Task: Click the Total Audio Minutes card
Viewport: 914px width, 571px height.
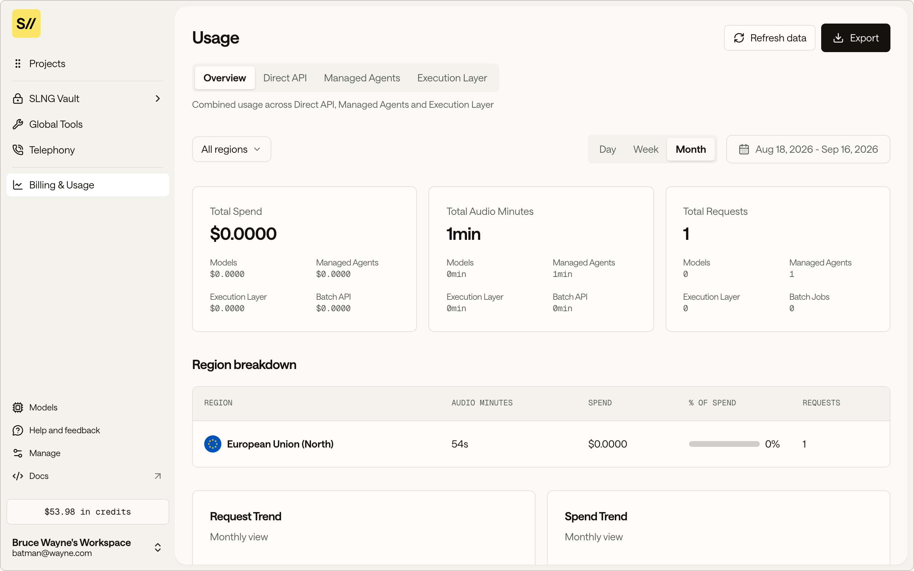Action: click(541, 259)
